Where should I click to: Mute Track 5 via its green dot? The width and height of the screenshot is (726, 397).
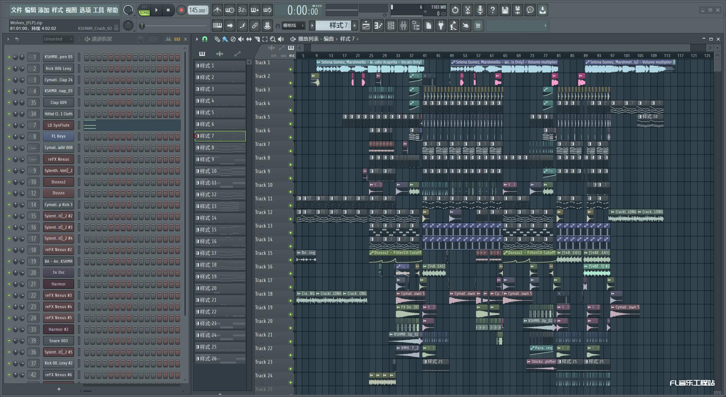[290, 124]
